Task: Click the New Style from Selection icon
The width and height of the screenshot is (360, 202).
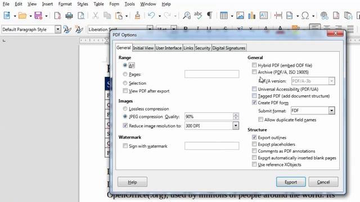Action: pyautogui.click(x=79, y=30)
